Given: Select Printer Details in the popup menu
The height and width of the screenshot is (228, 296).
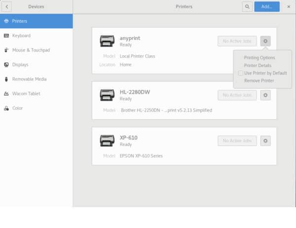Looking at the screenshot, I should [x=258, y=66].
